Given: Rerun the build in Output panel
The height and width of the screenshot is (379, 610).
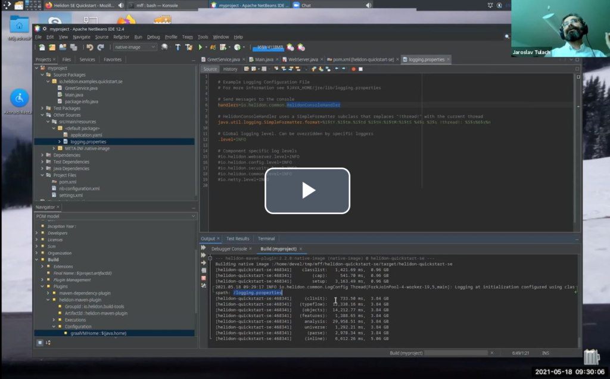Looking at the screenshot, I should click(x=204, y=247).
